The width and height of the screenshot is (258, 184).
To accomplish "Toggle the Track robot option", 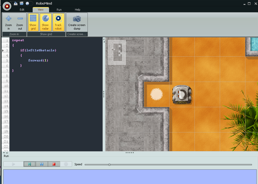I will (x=58, y=22).
